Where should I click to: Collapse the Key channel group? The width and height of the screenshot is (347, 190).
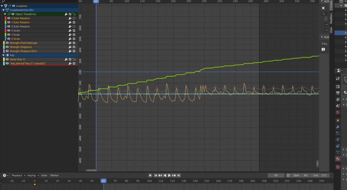[3, 55]
